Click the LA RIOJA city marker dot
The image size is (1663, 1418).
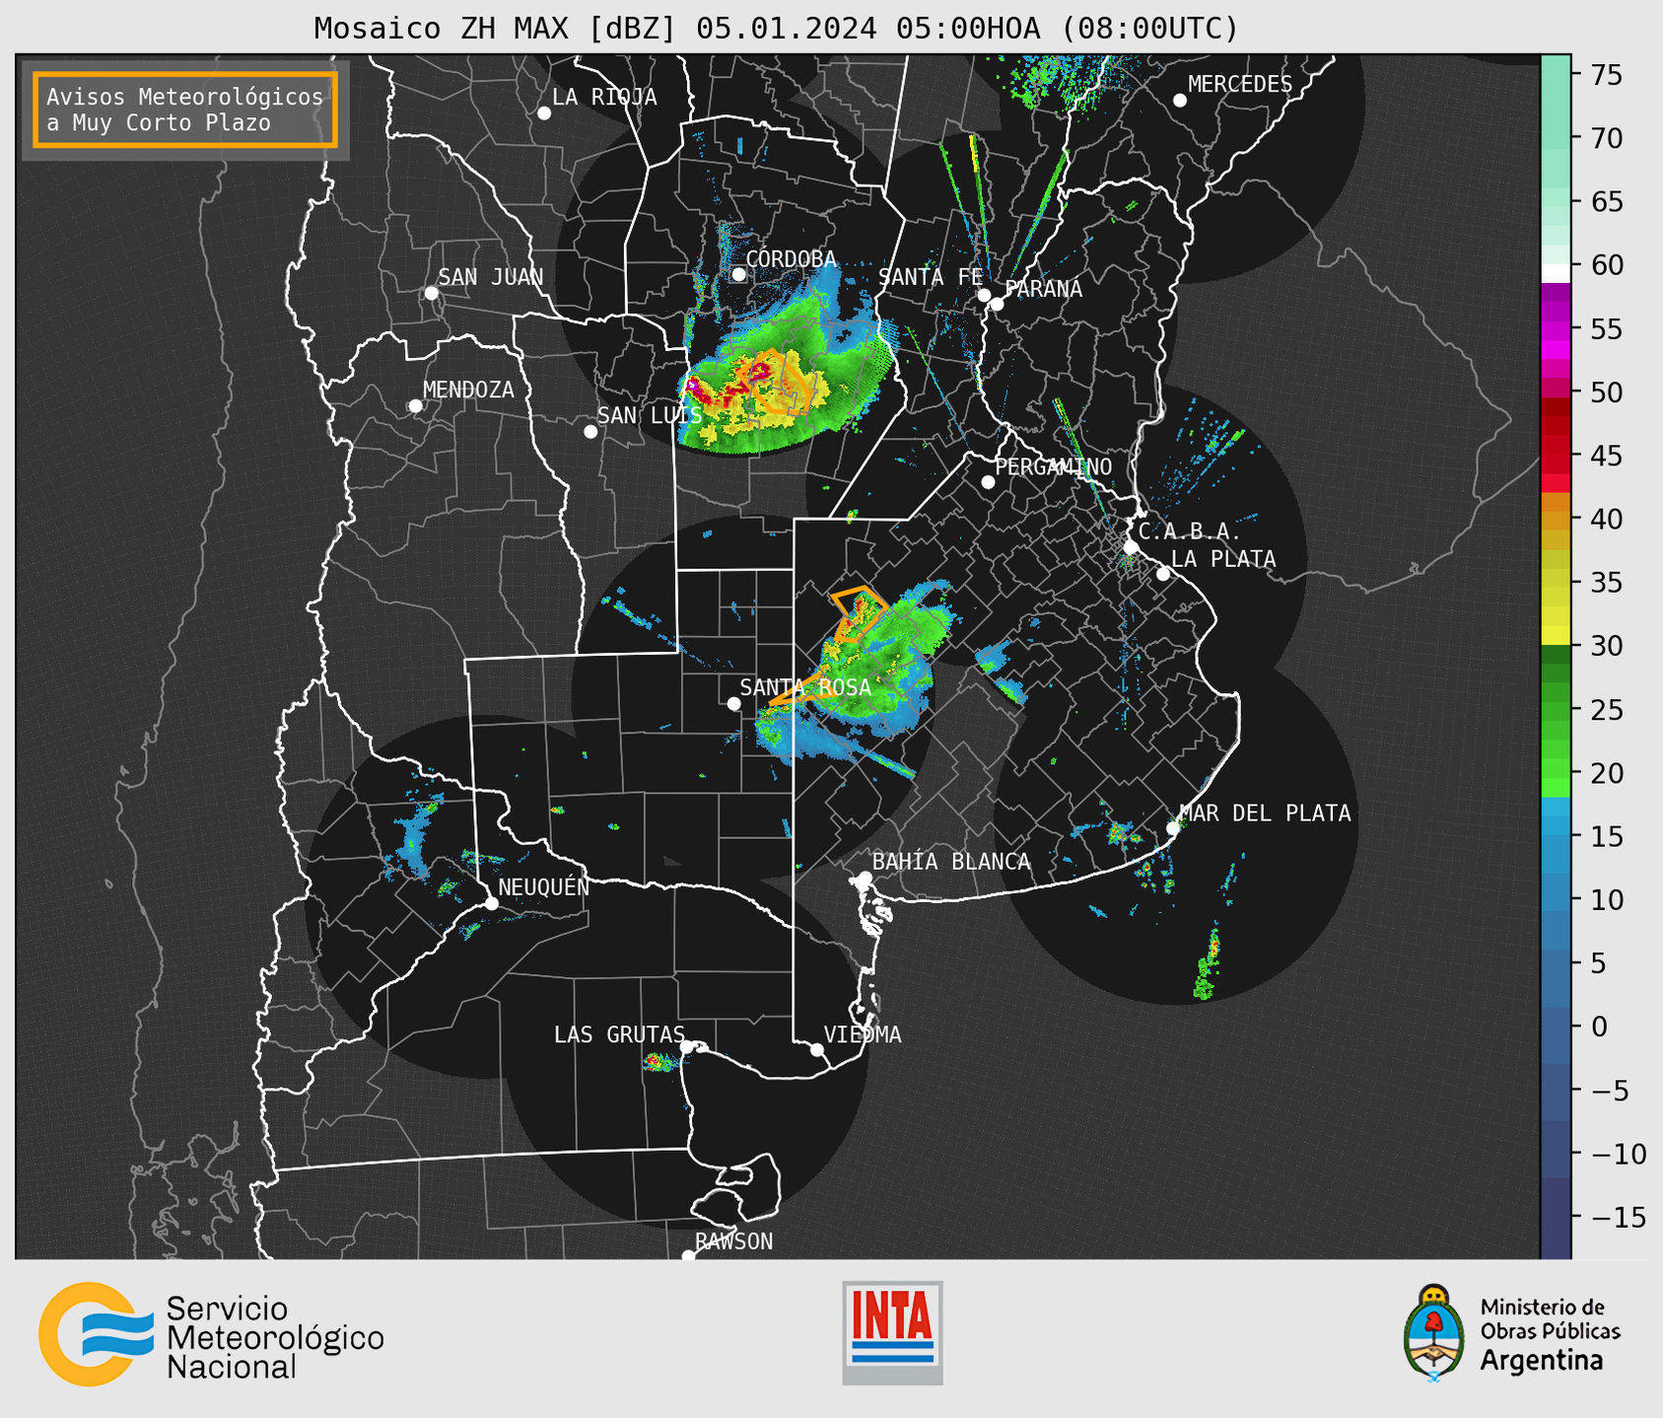click(x=544, y=113)
